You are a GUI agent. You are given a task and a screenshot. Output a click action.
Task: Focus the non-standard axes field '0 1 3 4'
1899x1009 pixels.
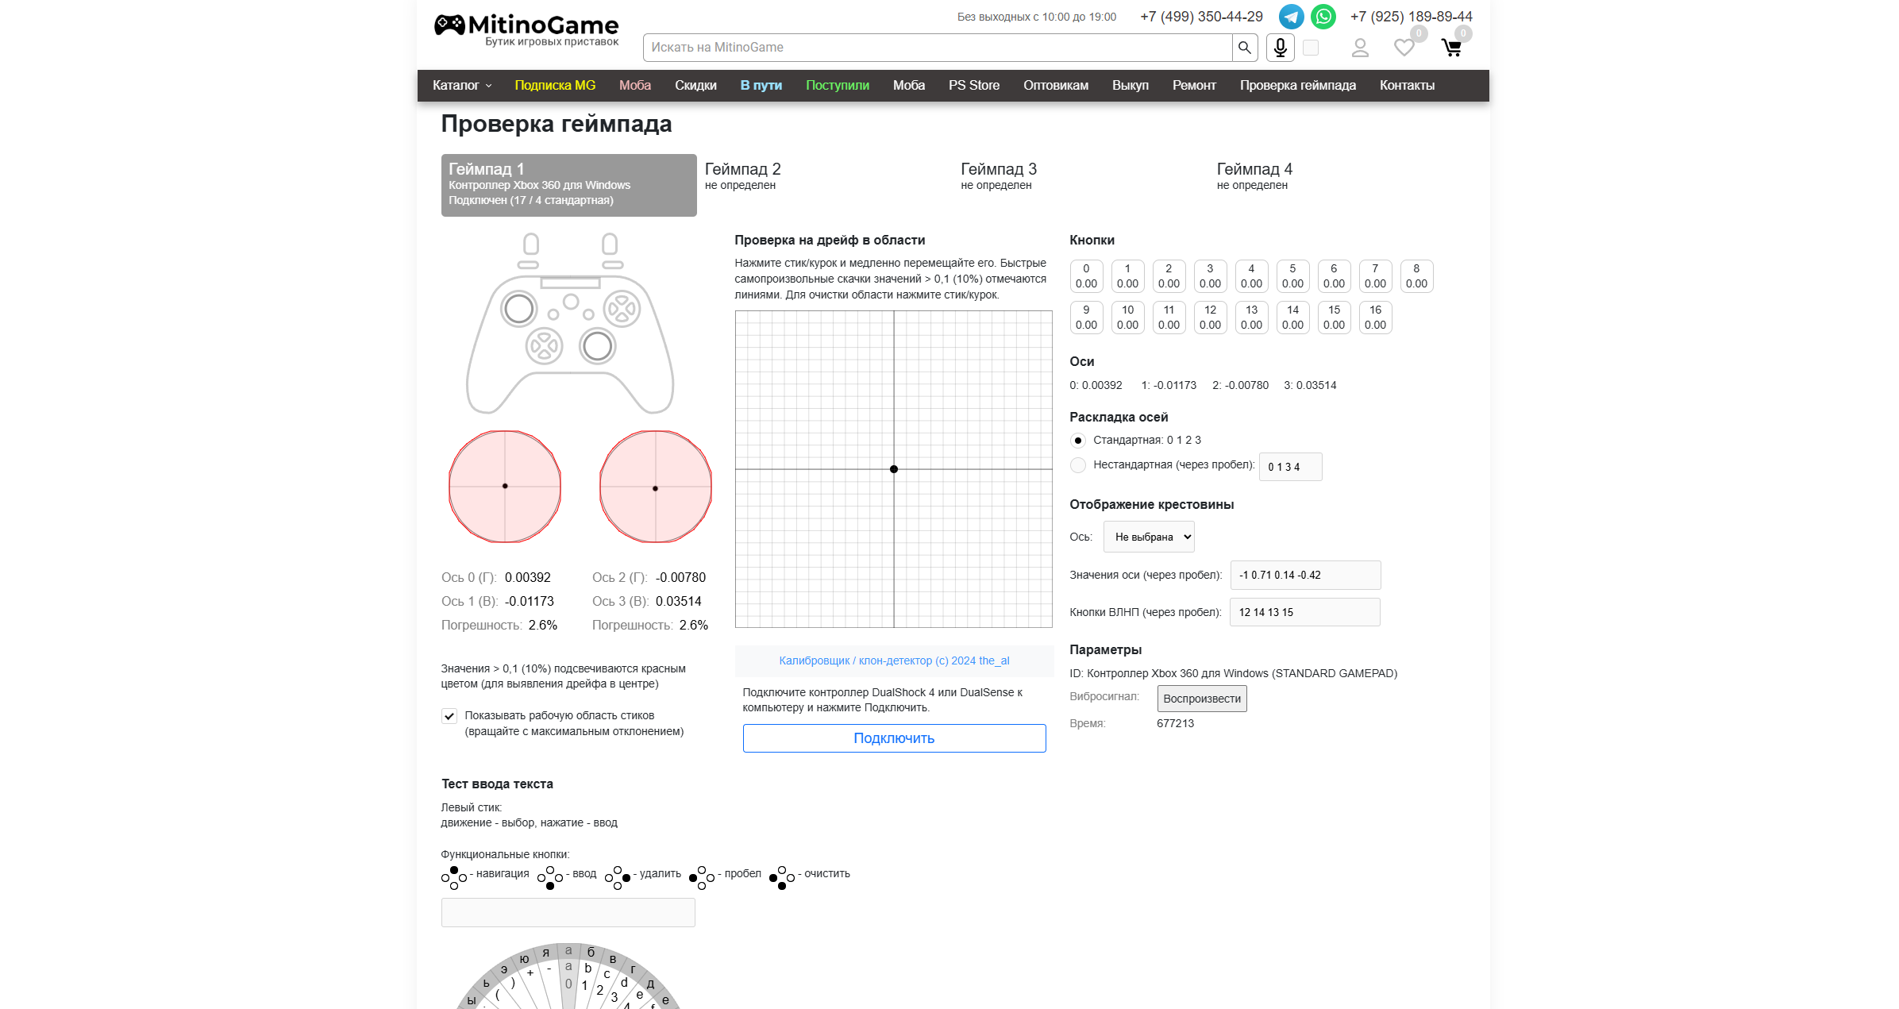(x=1291, y=467)
